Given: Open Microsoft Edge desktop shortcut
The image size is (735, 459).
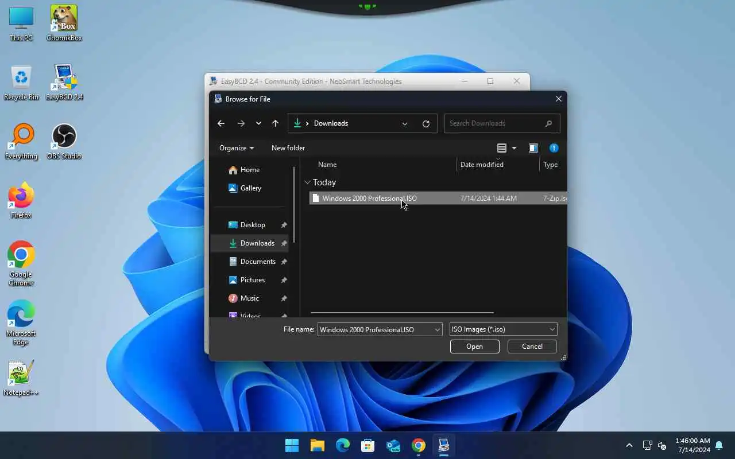Looking at the screenshot, I should coord(21,323).
